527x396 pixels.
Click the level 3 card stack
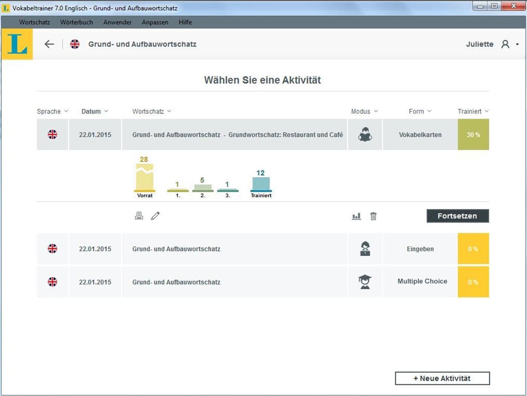pos(227,190)
